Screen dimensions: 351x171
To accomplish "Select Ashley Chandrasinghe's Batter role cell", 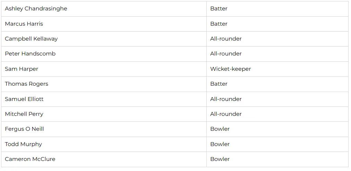I will (x=219, y=9).
